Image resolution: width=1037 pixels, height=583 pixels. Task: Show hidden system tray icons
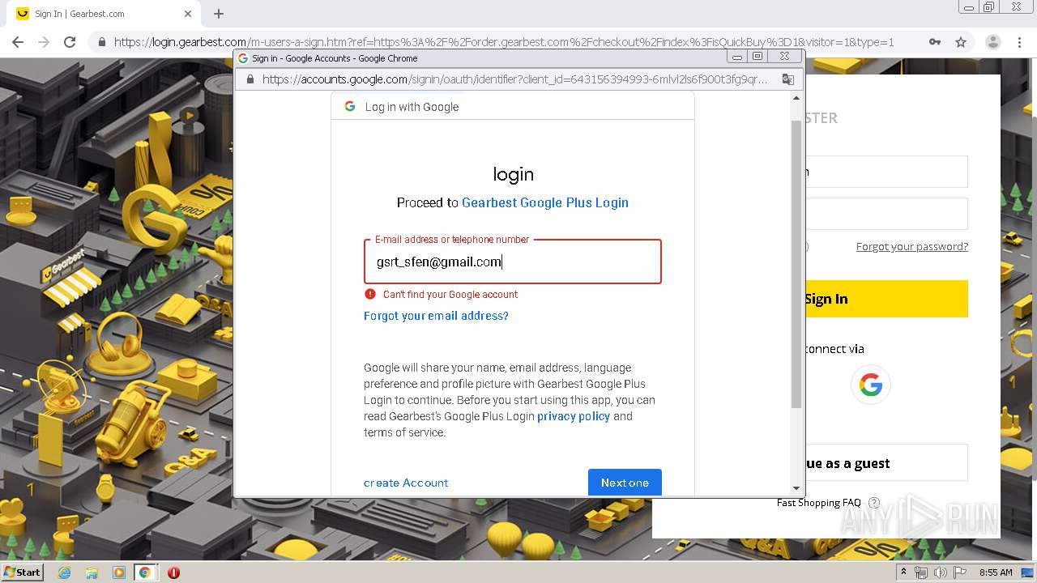903,572
